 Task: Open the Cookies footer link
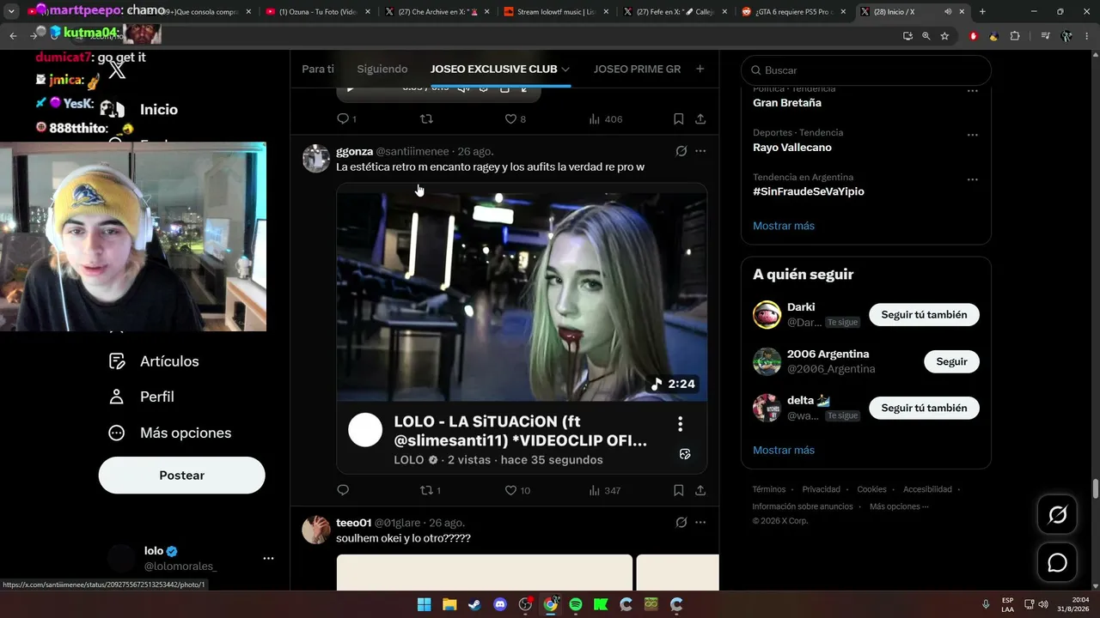tap(871, 489)
